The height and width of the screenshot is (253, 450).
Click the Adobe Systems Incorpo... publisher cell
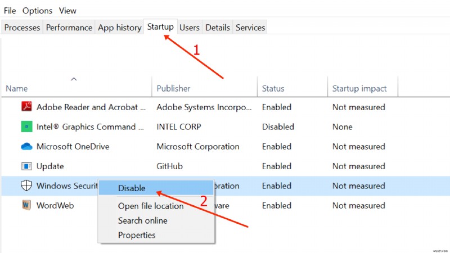pyautogui.click(x=204, y=107)
